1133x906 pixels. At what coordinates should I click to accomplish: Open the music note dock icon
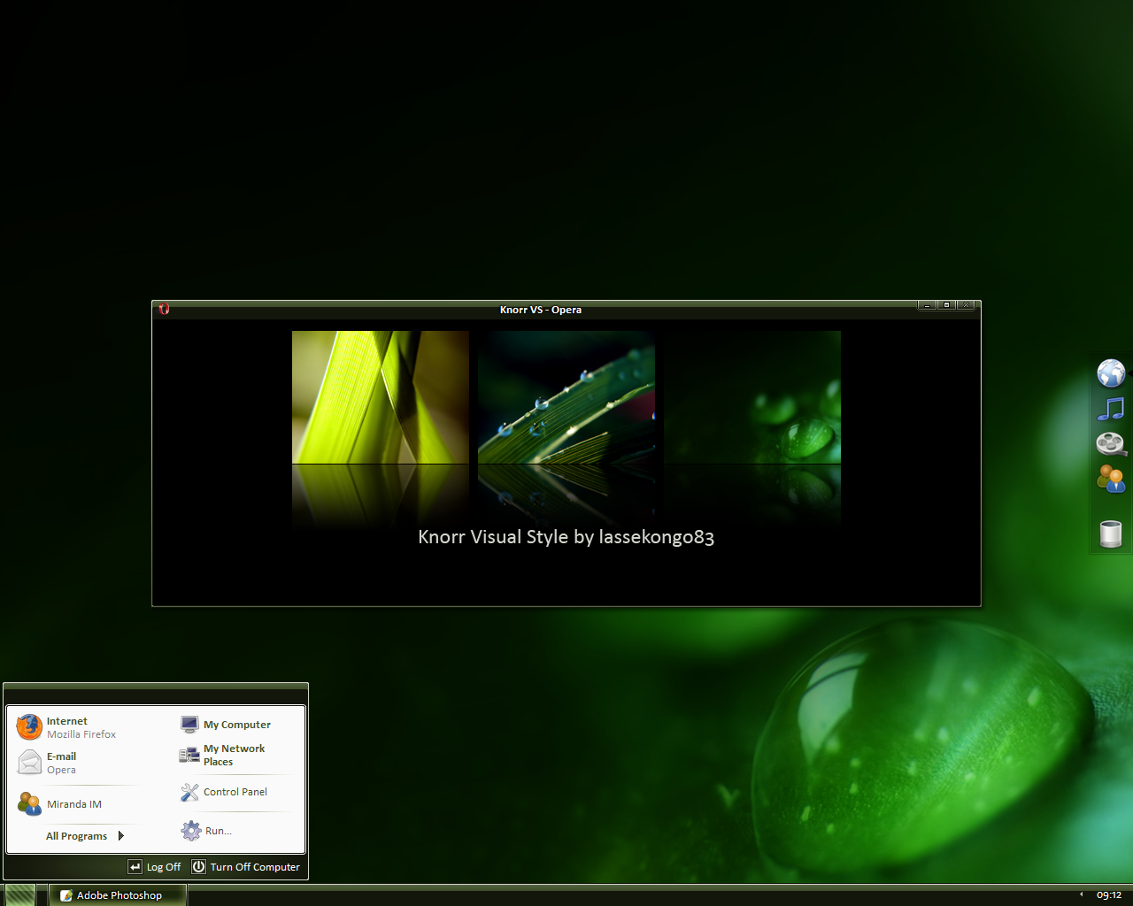(x=1111, y=409)
